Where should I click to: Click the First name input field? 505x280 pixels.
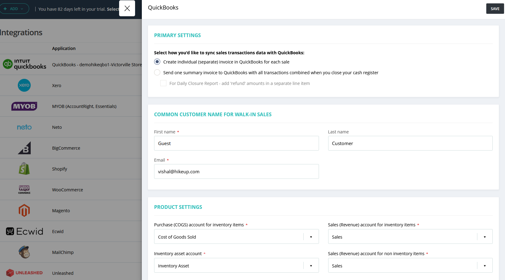pos(236,143)
